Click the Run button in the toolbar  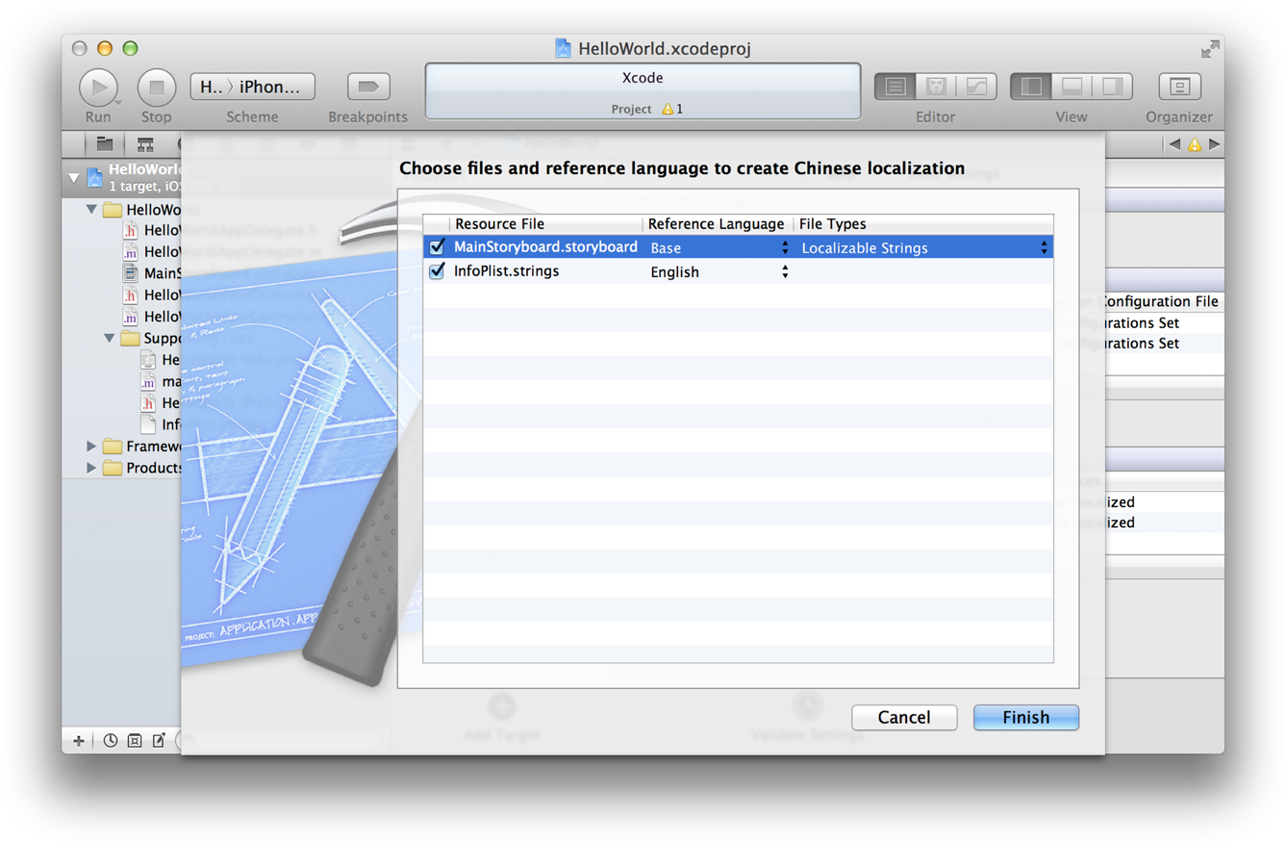(x=99, y=86)
